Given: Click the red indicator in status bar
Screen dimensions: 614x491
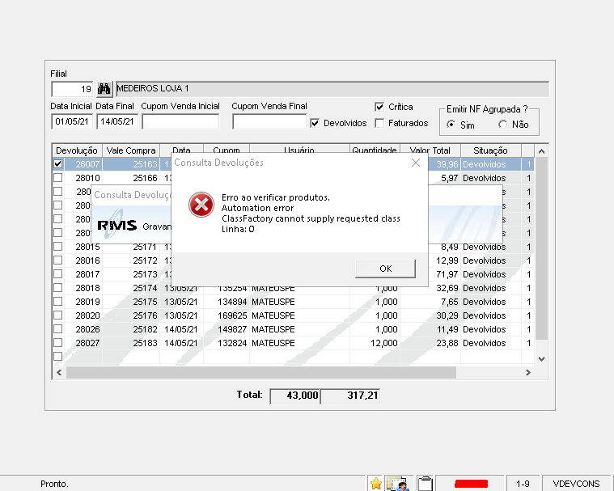Looking at the screenshot, I should [471, 484].
